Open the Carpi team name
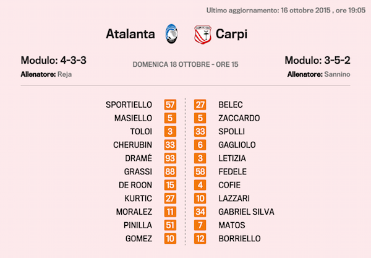Viewport: 371px width, 258px height. pos(232,33)
